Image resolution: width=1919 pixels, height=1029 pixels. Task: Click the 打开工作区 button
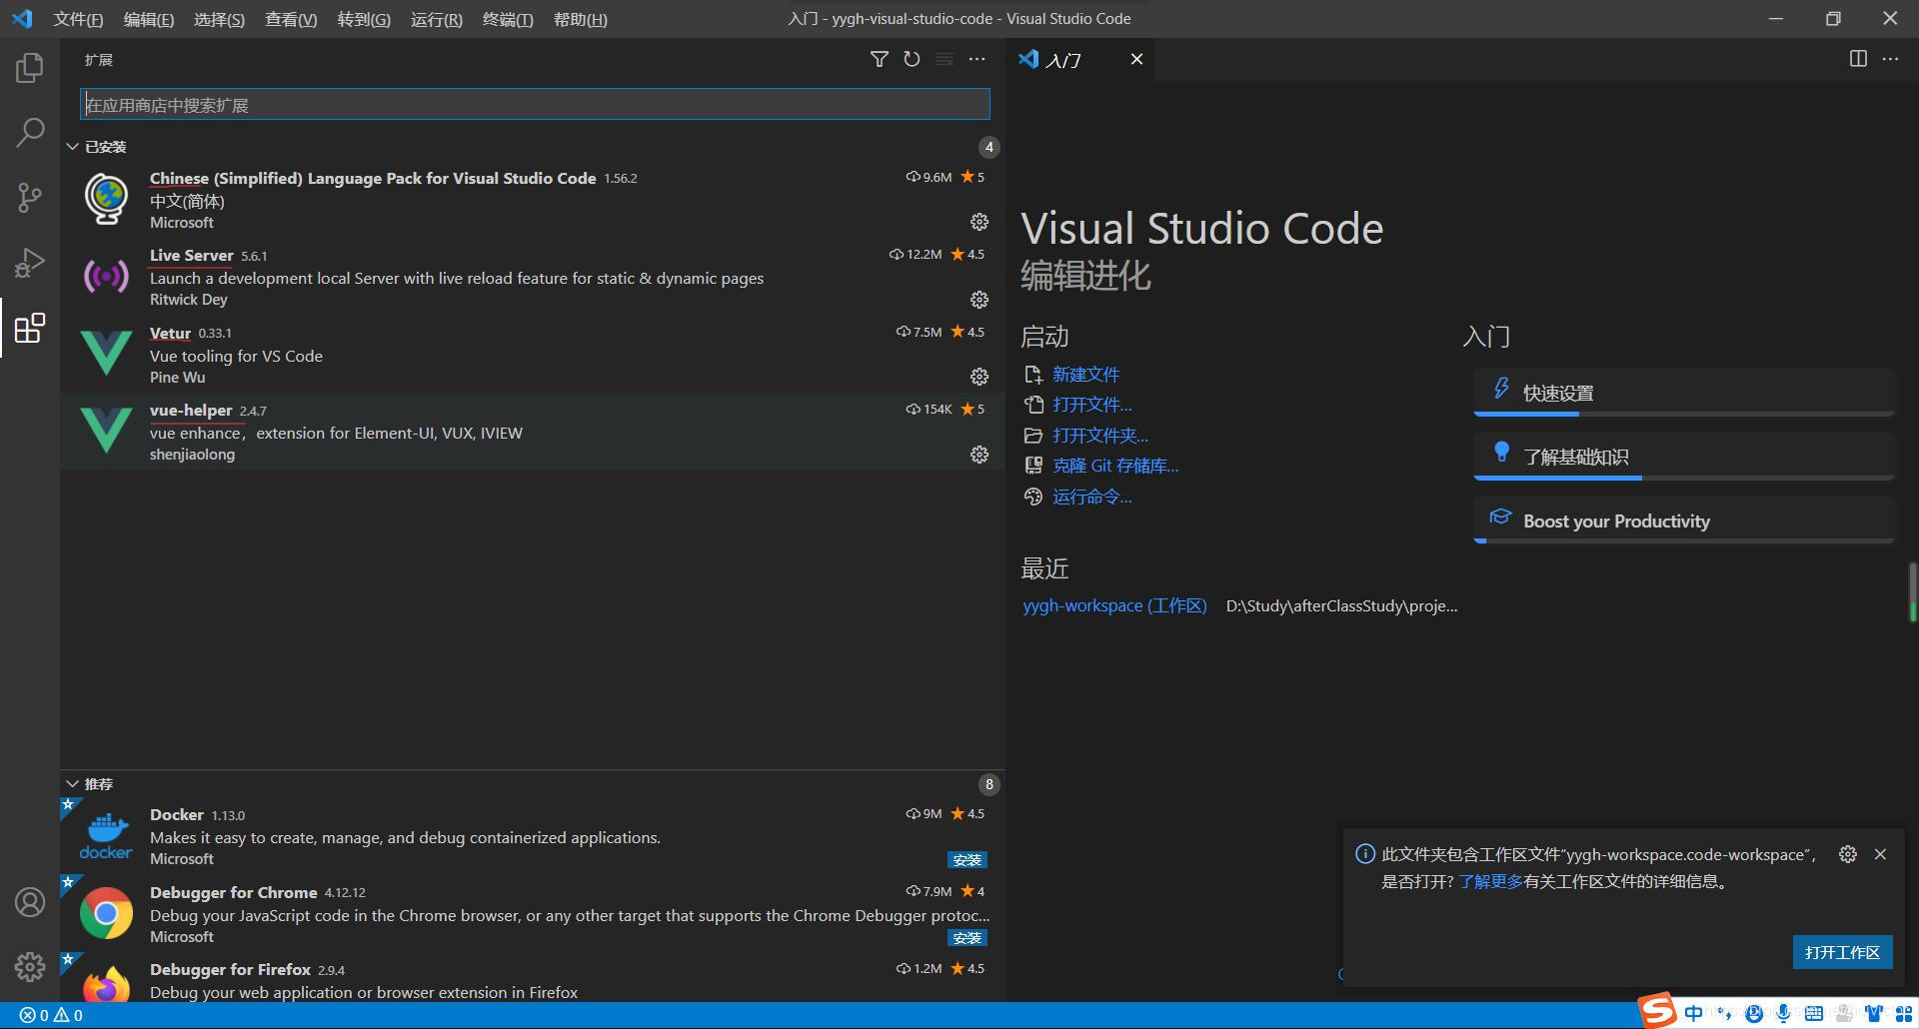tap(1842, 952)
